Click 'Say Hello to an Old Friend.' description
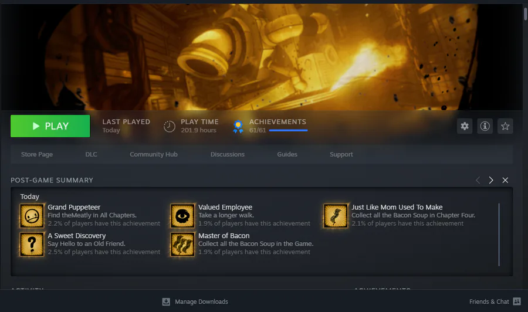 pos(86,243)
